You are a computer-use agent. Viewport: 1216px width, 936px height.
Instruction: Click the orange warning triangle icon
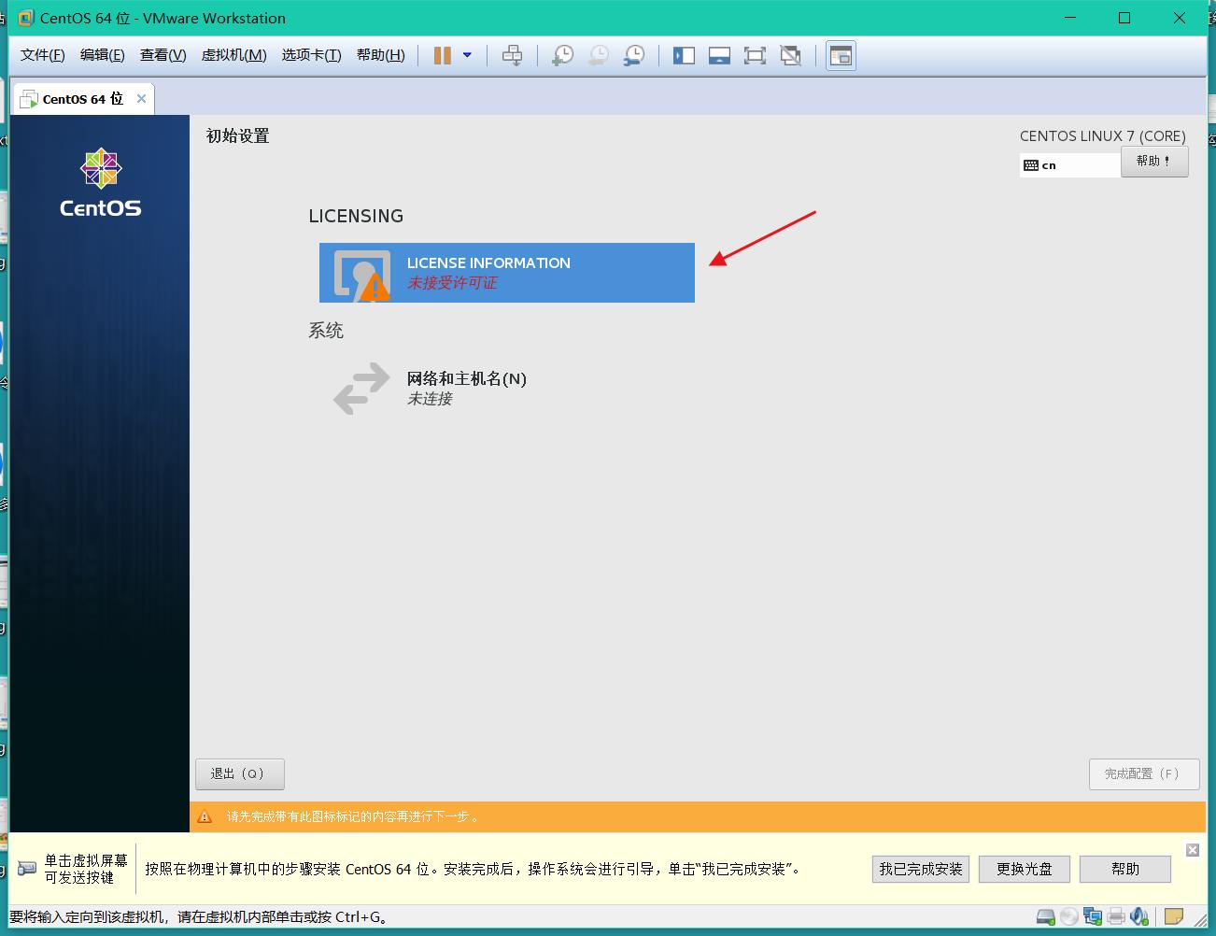tap(205, 816)
